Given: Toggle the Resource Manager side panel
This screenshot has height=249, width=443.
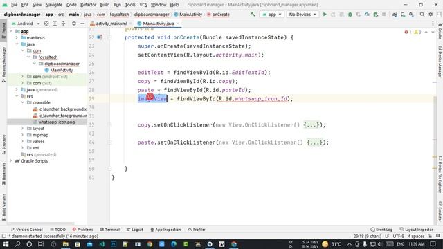Looking at the screenshot, I should pos(3,64).
